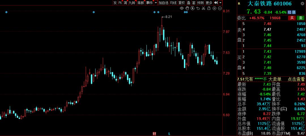The image size is (306, 136).
Task: Click the 窗 multi-window button
Action: (194, 3)
